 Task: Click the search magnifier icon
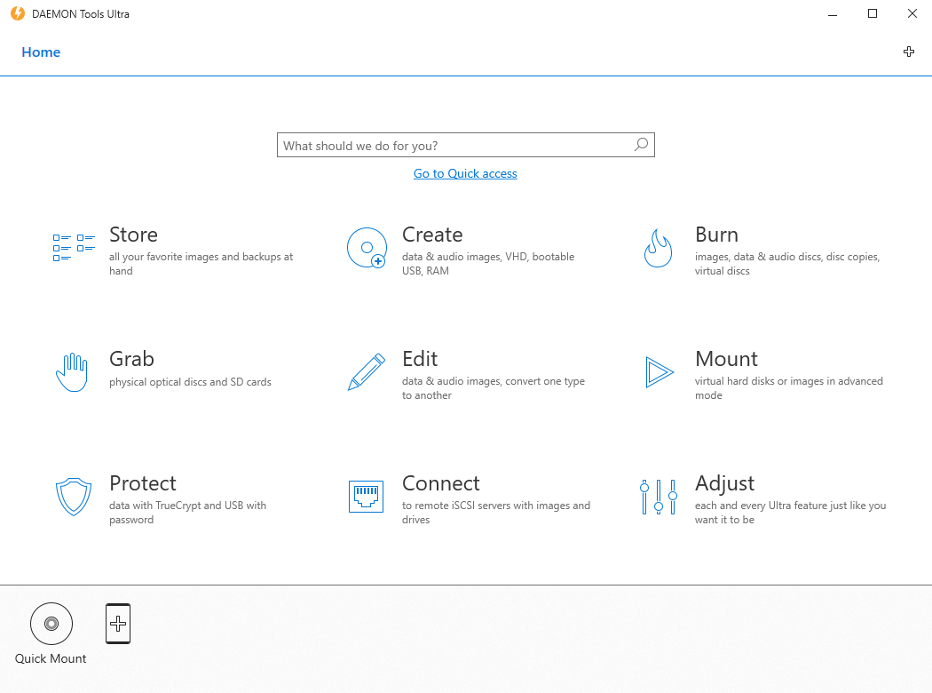click(x=642, y=145)
